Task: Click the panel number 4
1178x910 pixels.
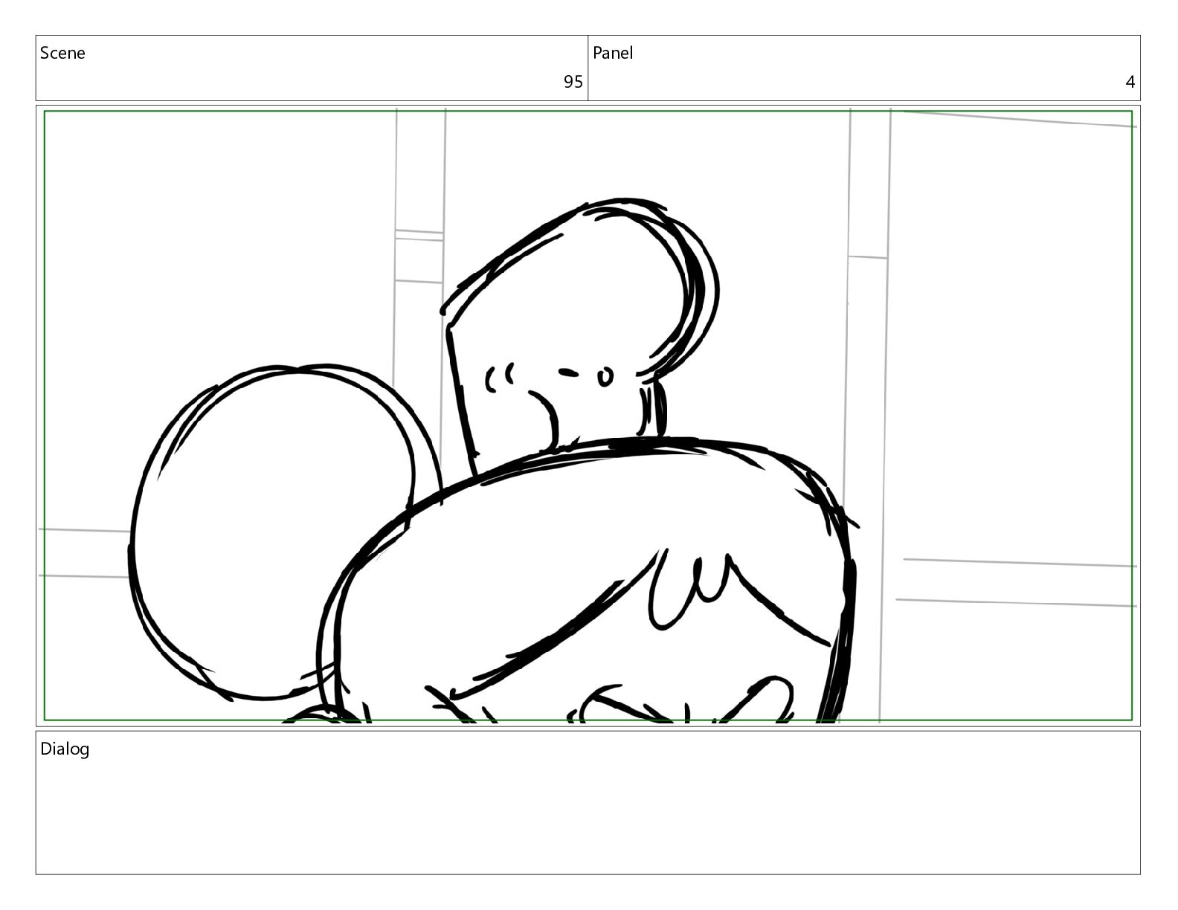Action: pos(1130,82)
